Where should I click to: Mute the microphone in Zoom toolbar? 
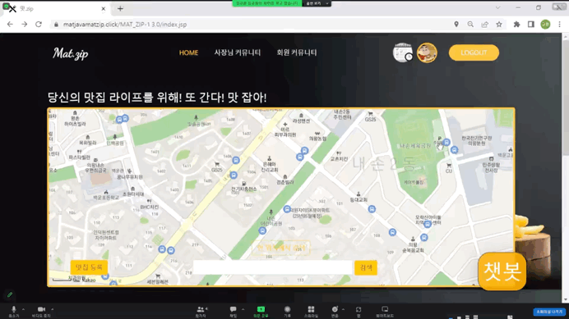point(14,311)
